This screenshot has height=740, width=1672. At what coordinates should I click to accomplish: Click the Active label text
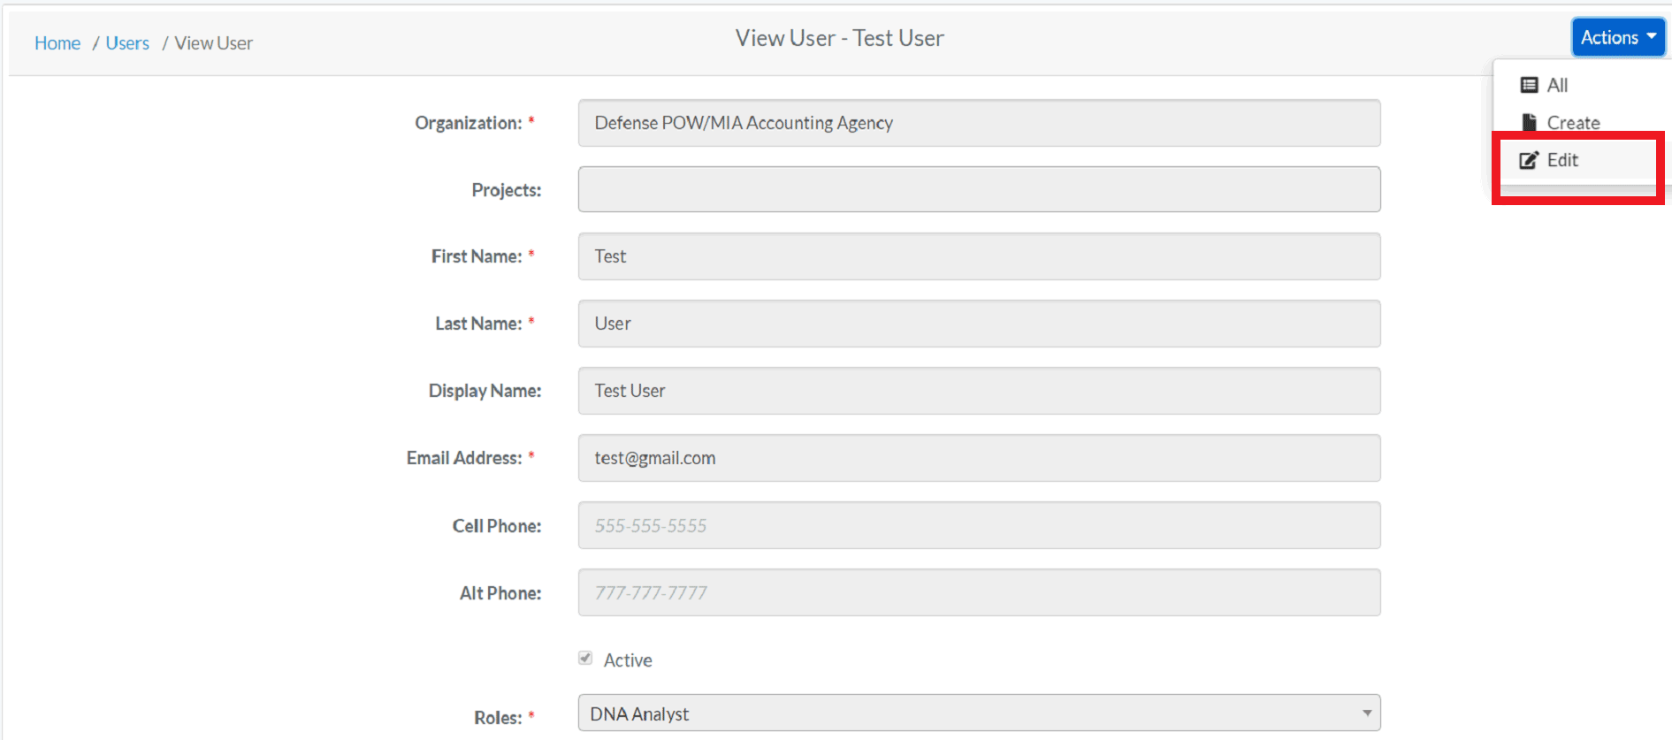[x=628, y=660]
